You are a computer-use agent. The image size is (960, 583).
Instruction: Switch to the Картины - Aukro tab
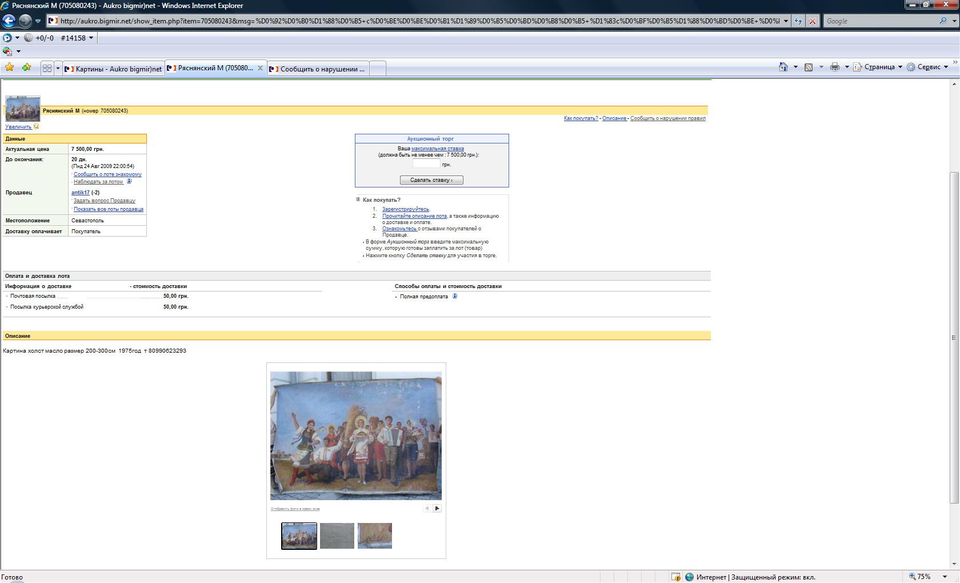(x=114, y=69)
